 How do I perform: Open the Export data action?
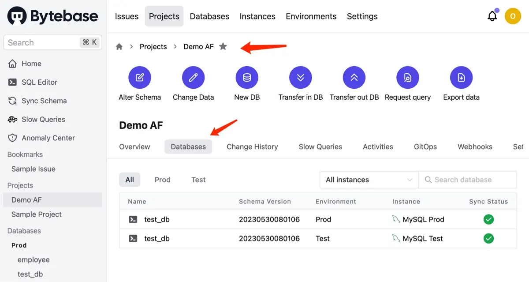pos(461,77)
